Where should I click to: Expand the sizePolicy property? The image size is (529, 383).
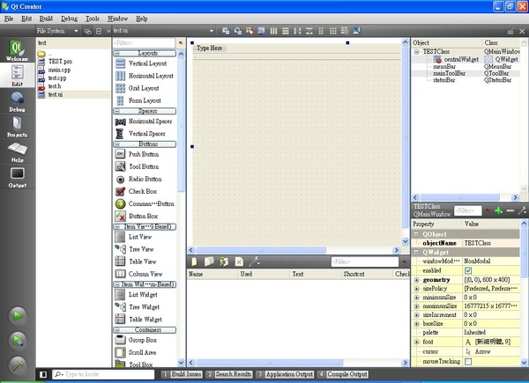coord(416,289)
